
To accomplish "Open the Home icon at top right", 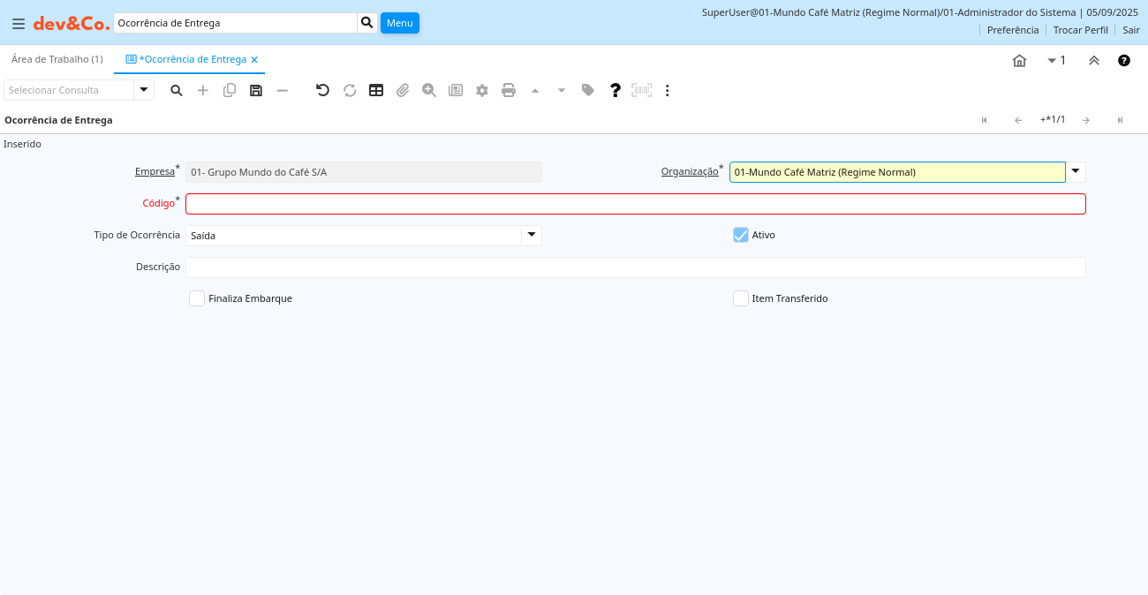I will click(1019, 61).
